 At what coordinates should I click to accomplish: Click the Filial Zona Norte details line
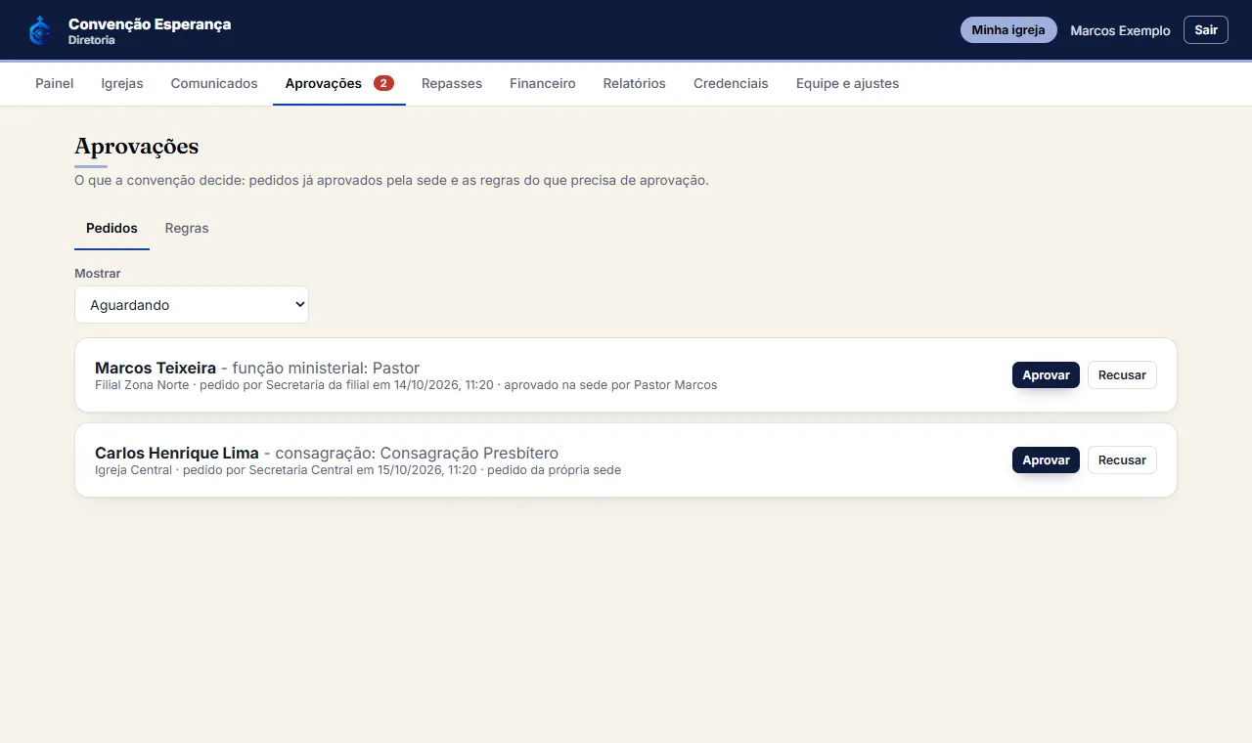point(406,385)
